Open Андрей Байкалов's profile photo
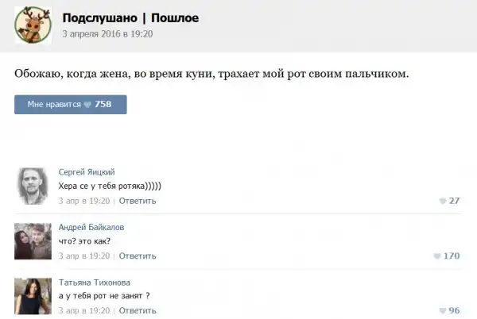477x319 pixels. pos(33,240)
